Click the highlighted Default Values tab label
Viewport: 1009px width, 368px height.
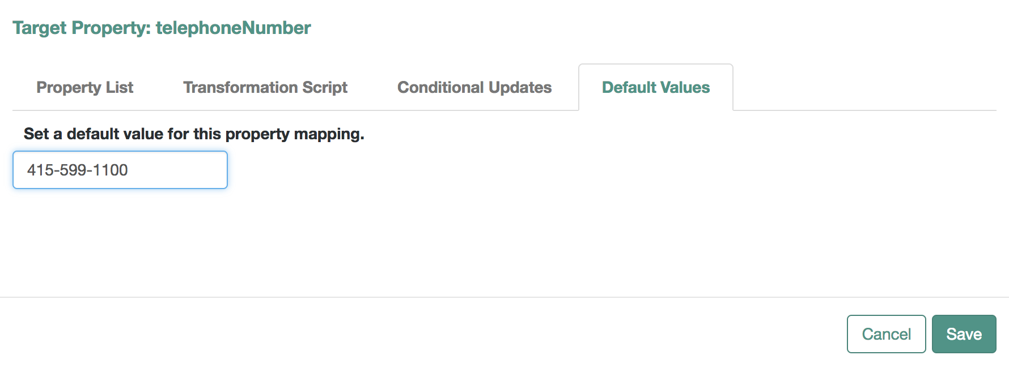point(656,87)
